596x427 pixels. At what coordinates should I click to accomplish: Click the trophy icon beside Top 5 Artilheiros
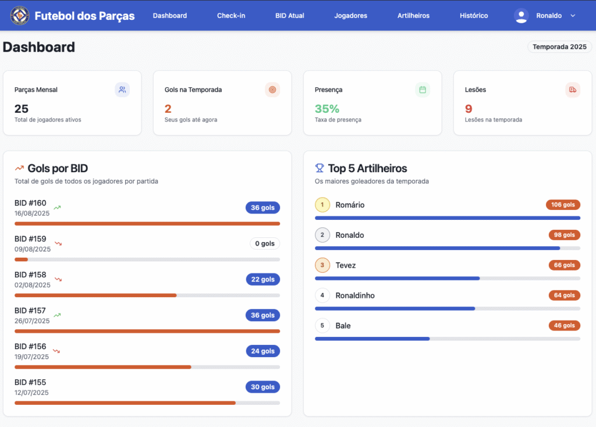pyautogui.click(x=320, y=168)
